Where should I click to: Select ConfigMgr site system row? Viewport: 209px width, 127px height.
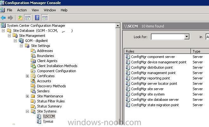point(148,94)
